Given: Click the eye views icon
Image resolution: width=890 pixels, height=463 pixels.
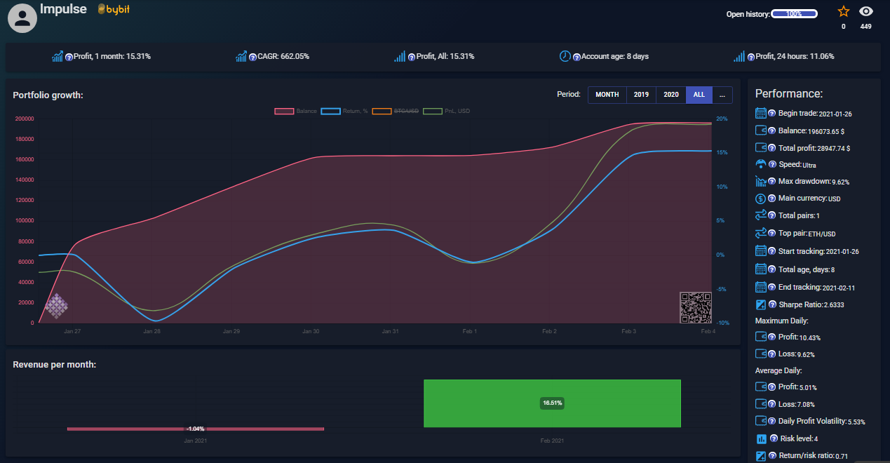Looking at the screenshot, I should coord(866,11).
